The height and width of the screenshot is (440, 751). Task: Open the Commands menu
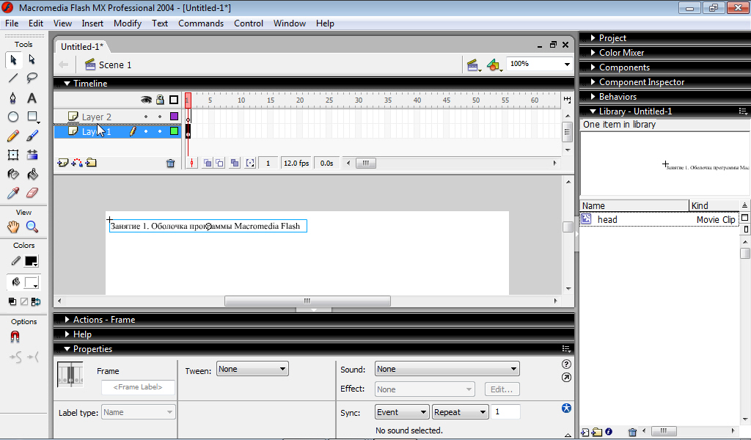(x=201, y=23)
